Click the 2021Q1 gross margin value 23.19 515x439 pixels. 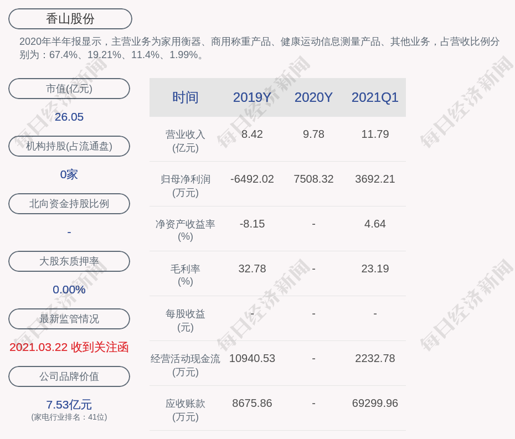click(x=375, y=268)
